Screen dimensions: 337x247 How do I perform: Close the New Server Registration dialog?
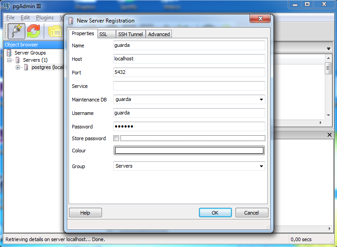260,18
